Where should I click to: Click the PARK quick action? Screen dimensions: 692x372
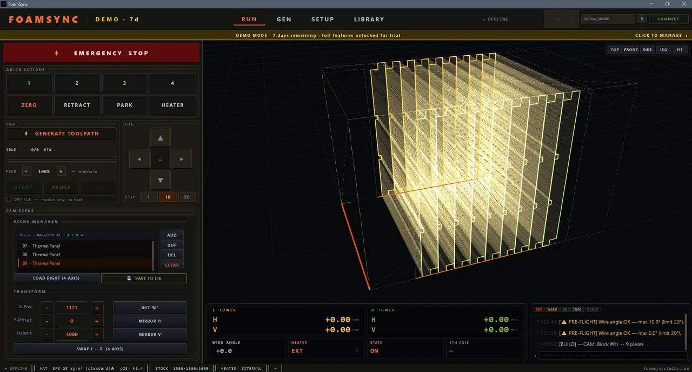125,105
